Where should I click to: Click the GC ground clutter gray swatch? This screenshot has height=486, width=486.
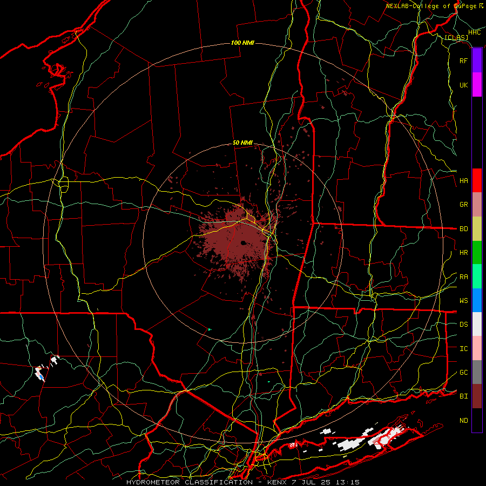(477, 372)
